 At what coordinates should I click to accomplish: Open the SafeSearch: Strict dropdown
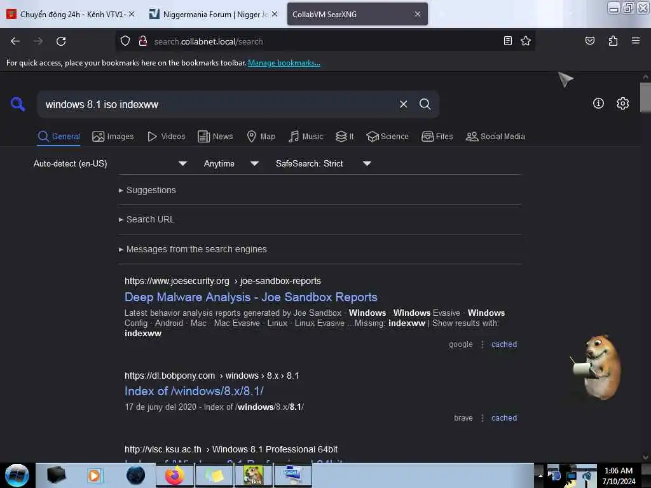point(323,163)
